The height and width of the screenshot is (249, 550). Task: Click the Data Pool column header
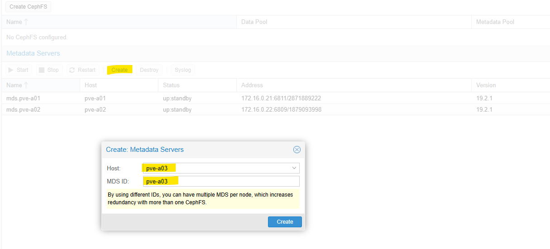coord(254,22)
